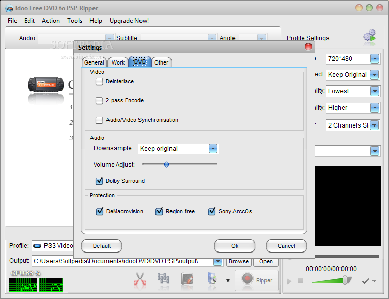Click the 00:00:00/00:00:00 time display
The height and width of the screenshot is (299, 389).
pyautogui.click(x=331, y=269)
